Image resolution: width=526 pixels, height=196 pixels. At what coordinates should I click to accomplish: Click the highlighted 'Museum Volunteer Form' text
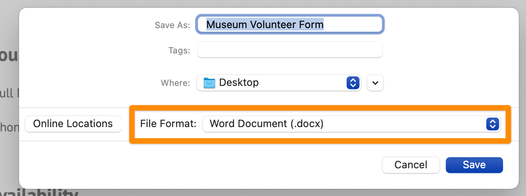[265, 25]
